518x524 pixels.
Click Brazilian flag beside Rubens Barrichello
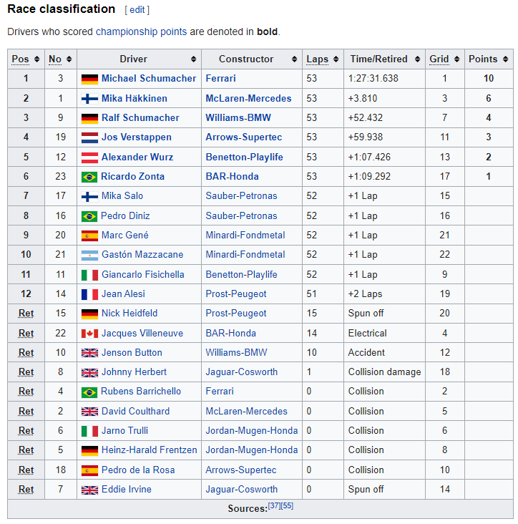(x=89, y=392)
